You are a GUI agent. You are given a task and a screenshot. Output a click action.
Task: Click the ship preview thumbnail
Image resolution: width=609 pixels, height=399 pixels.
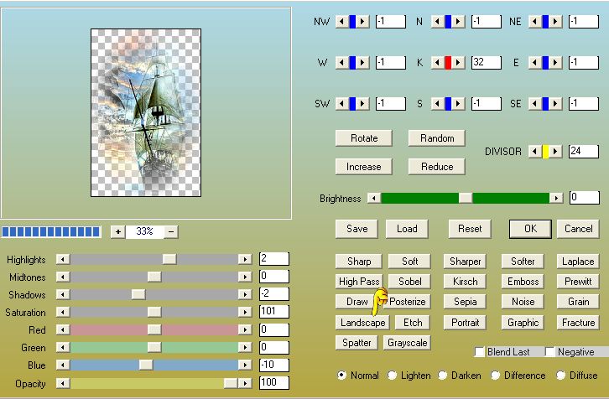(x=146, y=112)
